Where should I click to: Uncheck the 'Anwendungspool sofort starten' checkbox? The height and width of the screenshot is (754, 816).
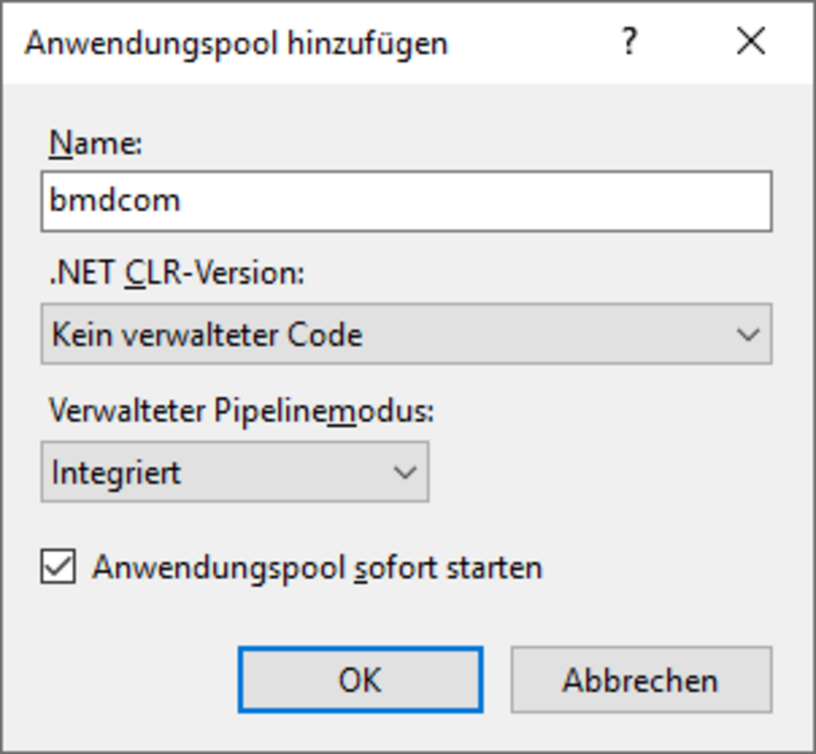(x=59, y=567)
